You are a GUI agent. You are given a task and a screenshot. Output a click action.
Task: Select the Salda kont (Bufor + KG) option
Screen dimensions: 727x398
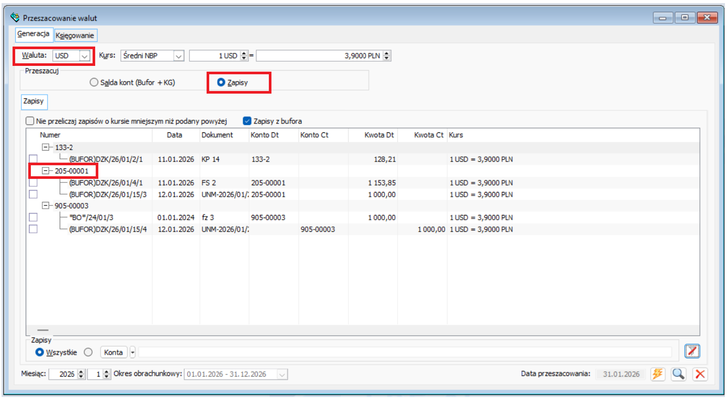click(x=94, y=83)
